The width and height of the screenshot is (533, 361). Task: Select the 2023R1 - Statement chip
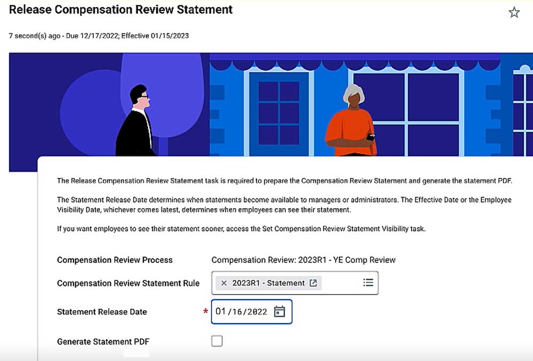pos(268,283)
